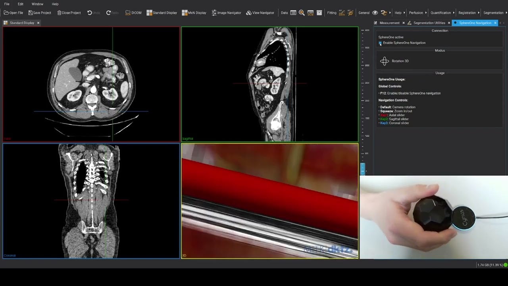Expand the Registration toolbar group arrow
This screenshot has width=508, height=286.
[x=479, y=13]
